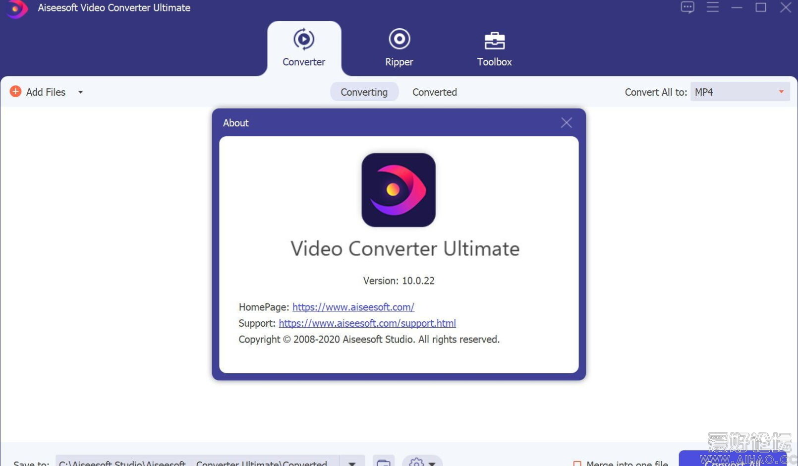Maximize the application window
The width and height of the screenshot is (798, 466).
[761, 7]
